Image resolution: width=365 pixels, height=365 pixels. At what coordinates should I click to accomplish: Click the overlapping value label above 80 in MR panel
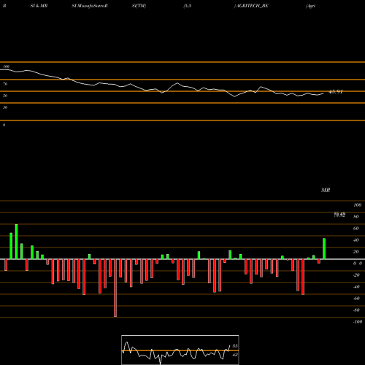coord(339,215)
